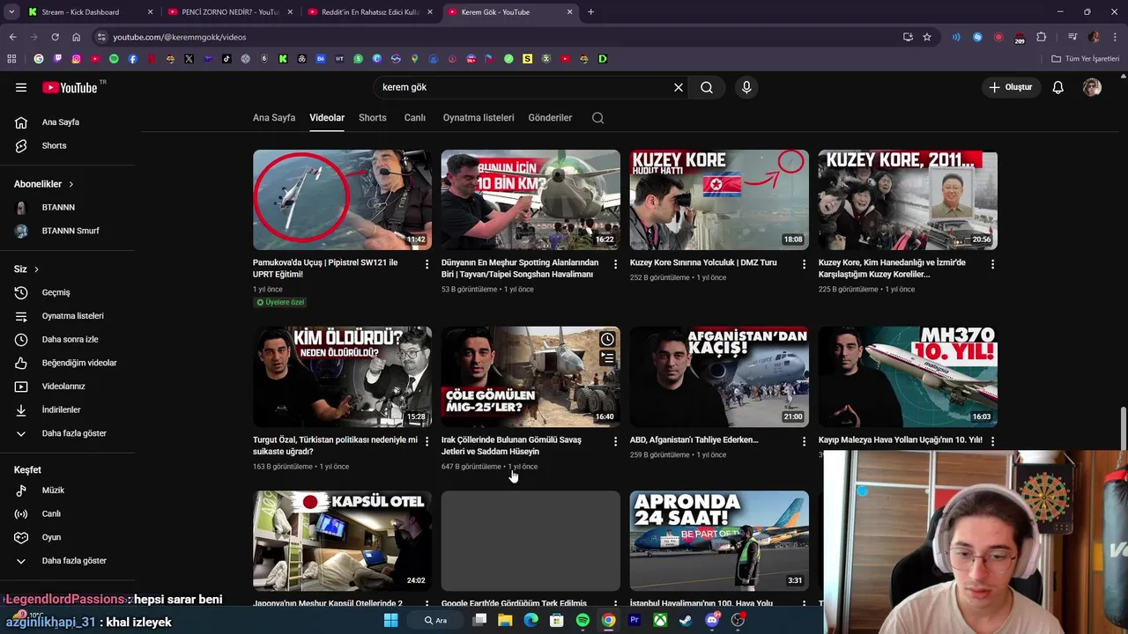
Task: Open options for Kim Hanedanlığı video
Action: click(992, 264)
